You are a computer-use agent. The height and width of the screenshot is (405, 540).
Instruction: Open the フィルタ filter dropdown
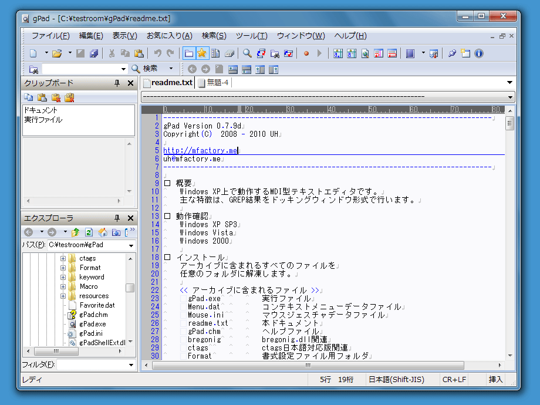point(131,365)
